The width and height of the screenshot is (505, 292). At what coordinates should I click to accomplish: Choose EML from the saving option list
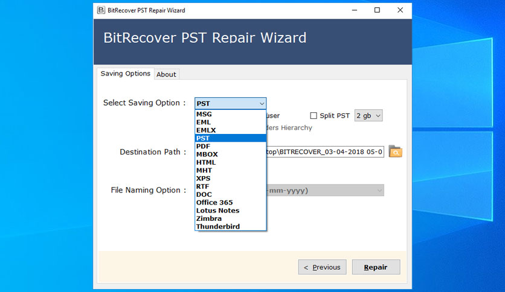pyautogui.click(x=230, y=122)
